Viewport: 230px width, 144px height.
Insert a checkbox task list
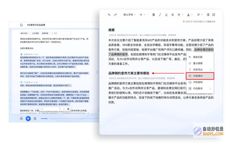point(213,15)
